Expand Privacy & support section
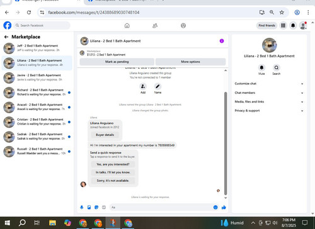The image size is (315, 229). [269, 111]
